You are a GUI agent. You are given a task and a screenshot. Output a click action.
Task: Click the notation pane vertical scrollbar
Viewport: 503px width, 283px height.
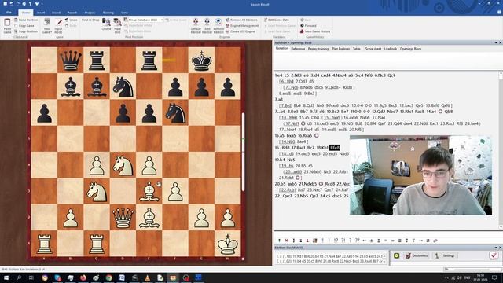[x=501, y=150]
